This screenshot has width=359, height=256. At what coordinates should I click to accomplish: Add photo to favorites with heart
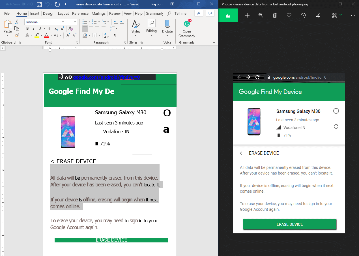[289, 15]
